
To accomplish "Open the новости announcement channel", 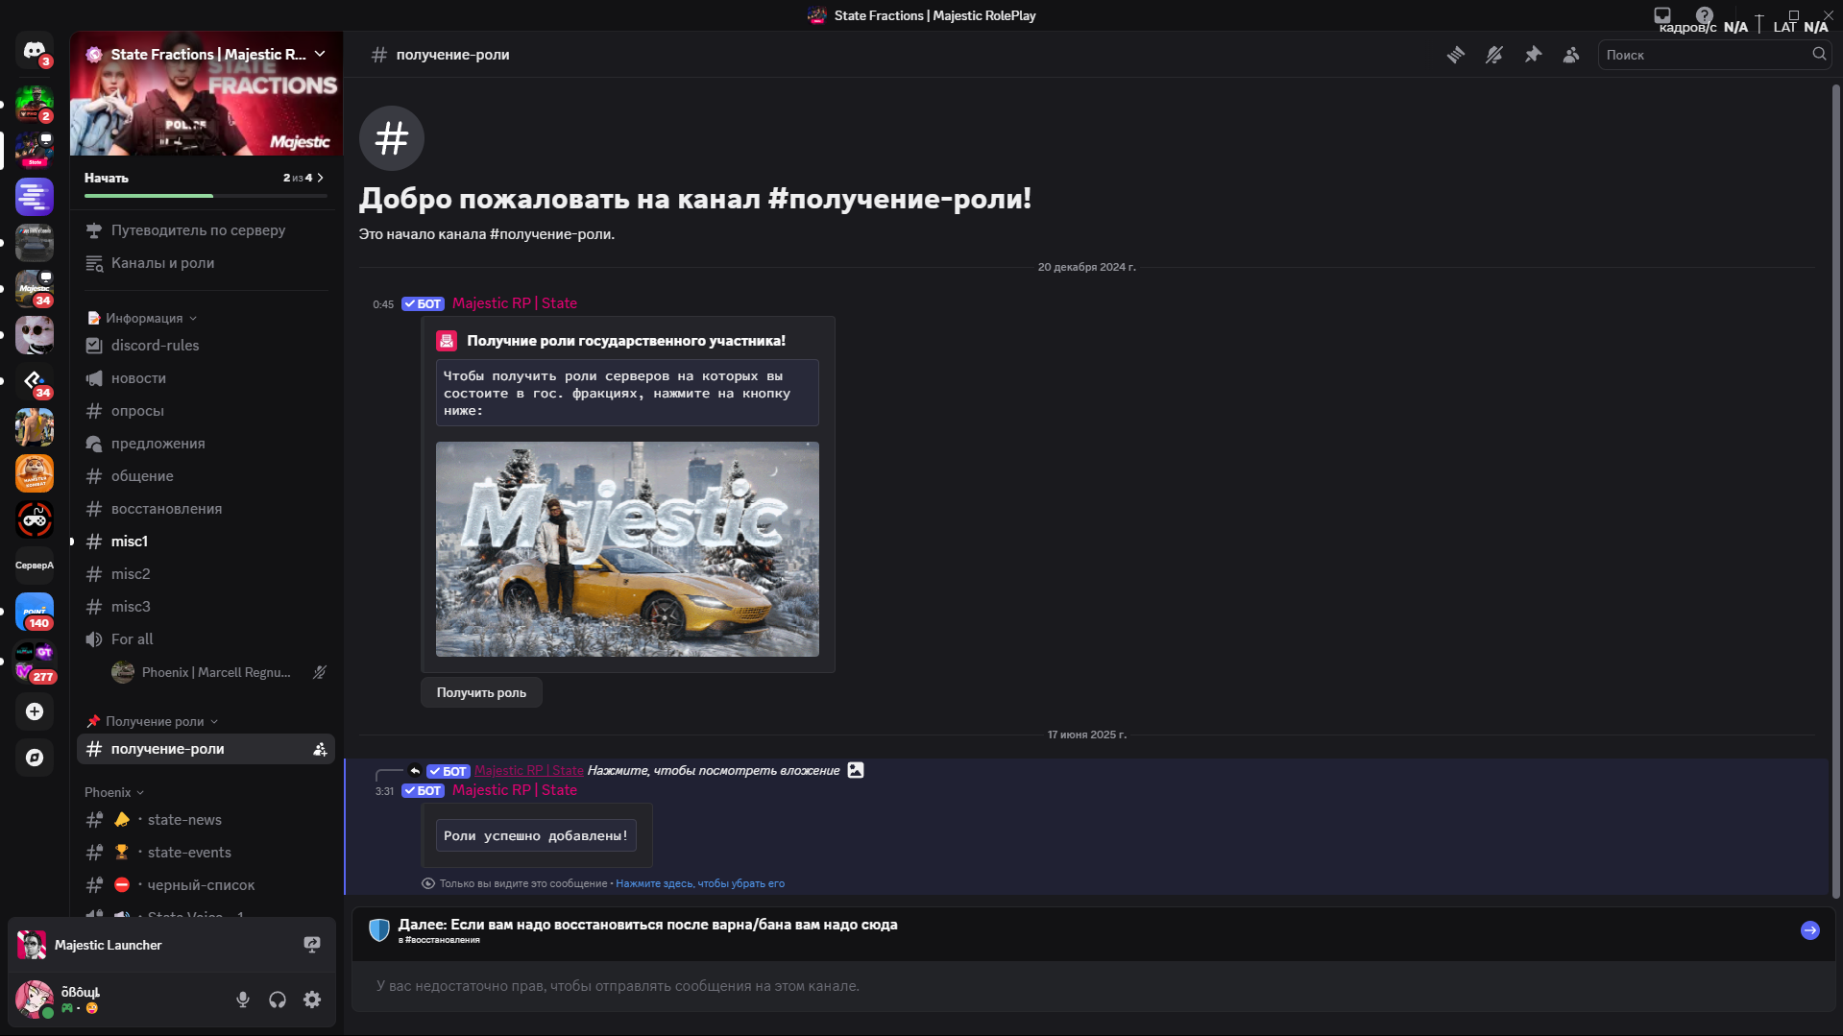I will coord(206,378).
